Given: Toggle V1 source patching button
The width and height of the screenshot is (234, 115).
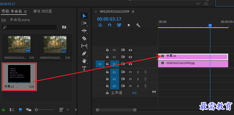Looking at the screenshot, I should pos(100,64).
